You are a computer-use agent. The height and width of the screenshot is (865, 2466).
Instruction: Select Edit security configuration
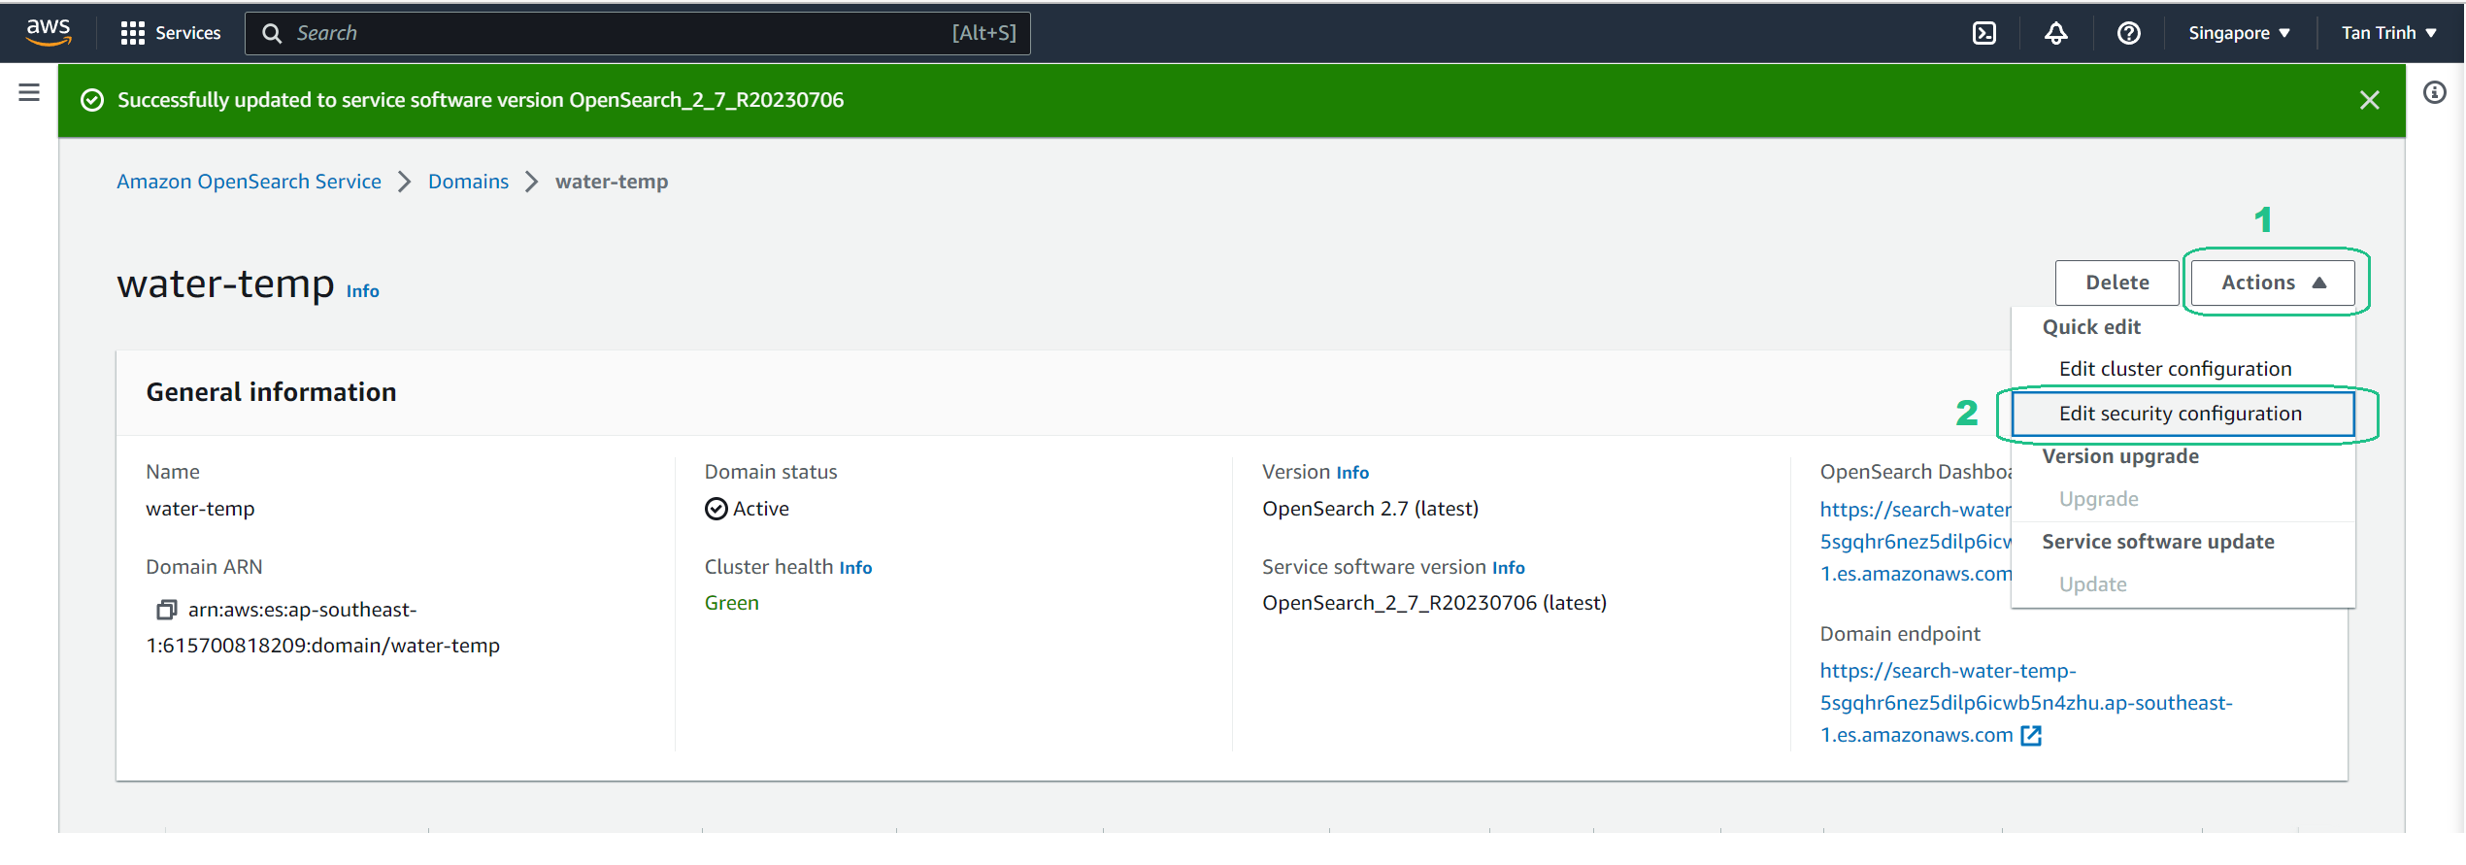tap(2183, 414)
